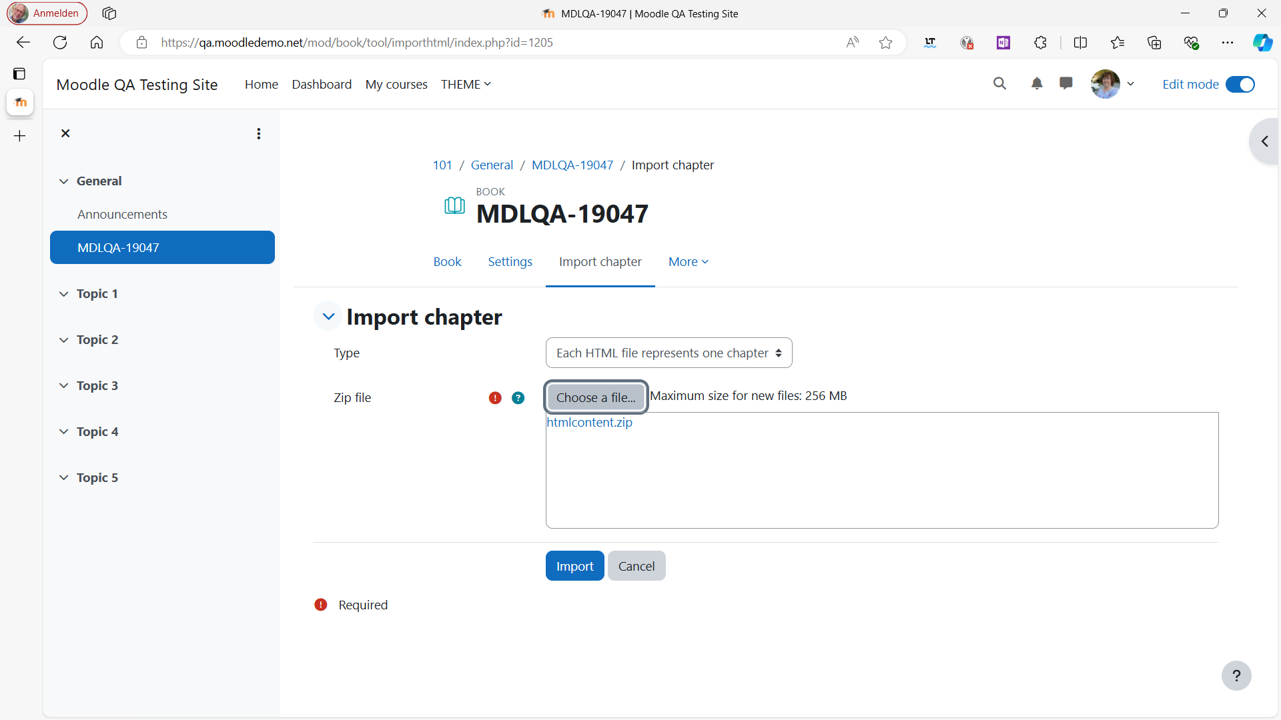
Task: Open the LanguageTool extension icon
Action: pyautogui.click(x=930, y=43)
